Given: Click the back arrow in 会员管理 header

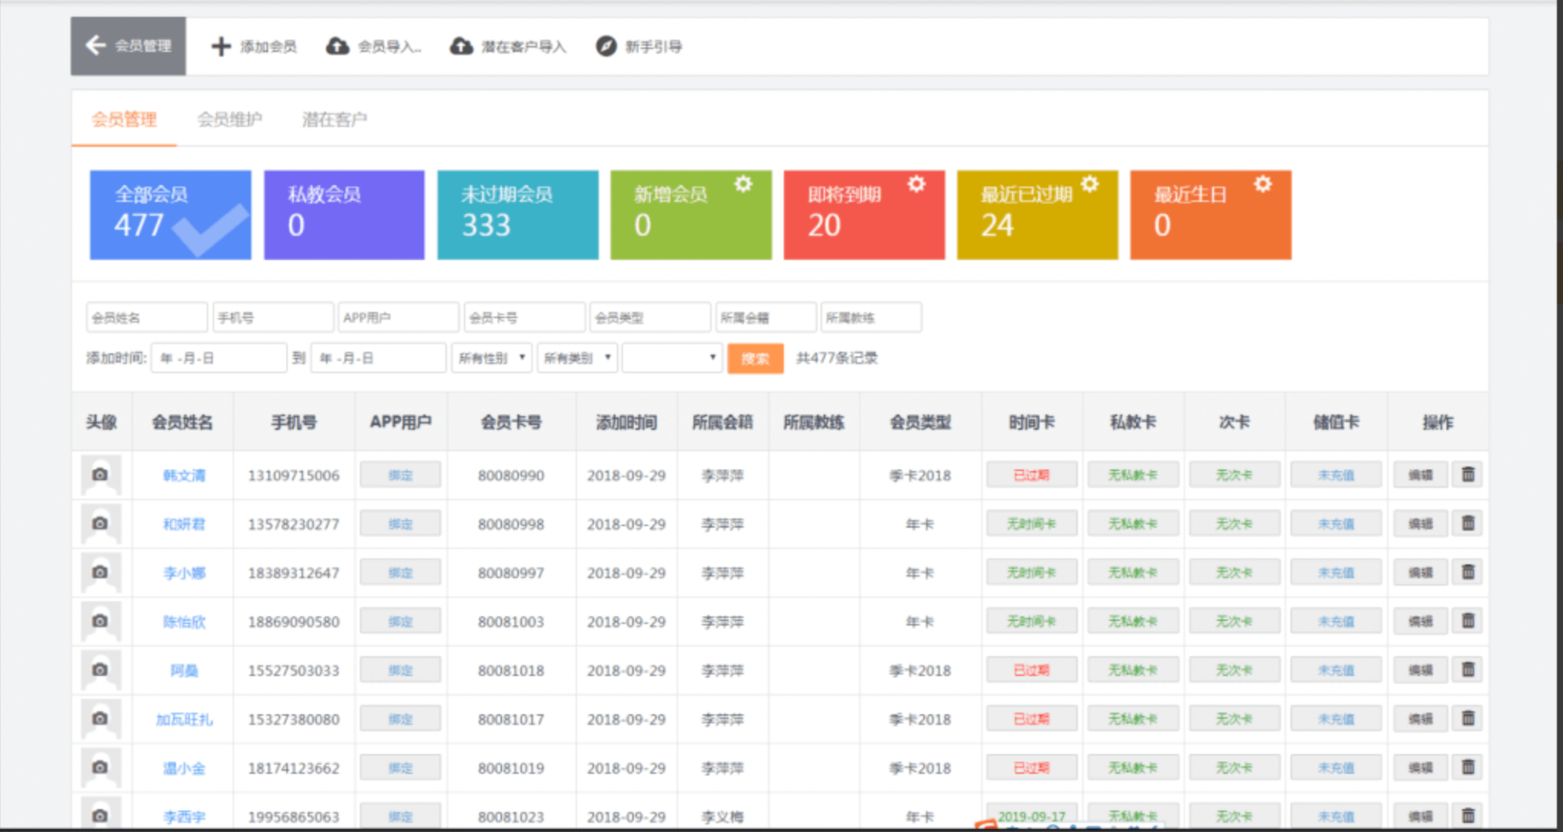Looking at the screenshot, I should pos(96,45).
